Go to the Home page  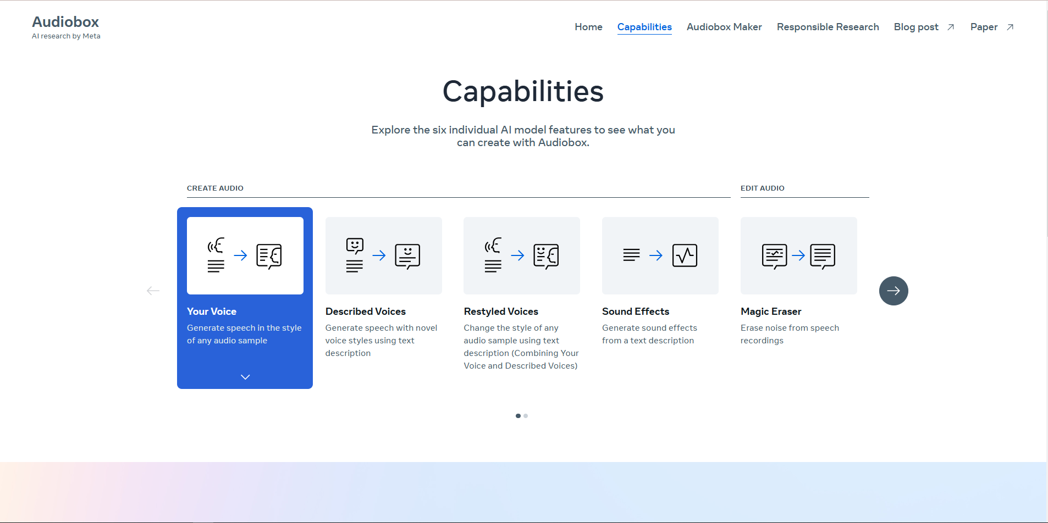point(588,27)
